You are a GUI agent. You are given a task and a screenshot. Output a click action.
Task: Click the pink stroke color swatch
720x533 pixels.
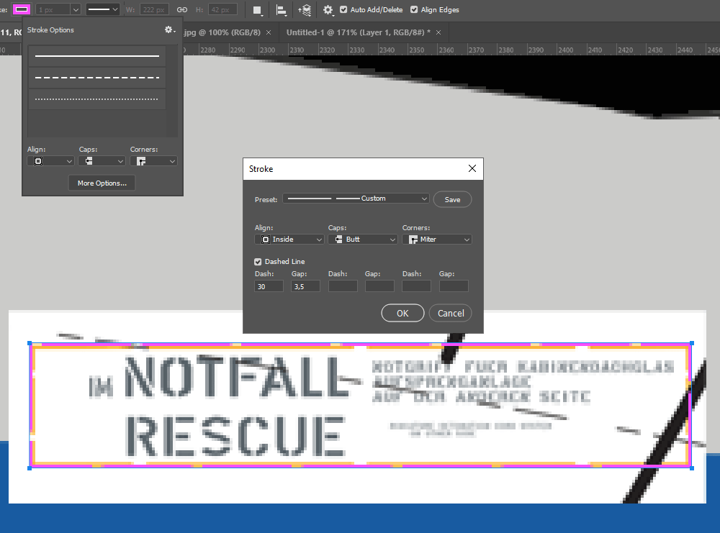pos(22,9)
